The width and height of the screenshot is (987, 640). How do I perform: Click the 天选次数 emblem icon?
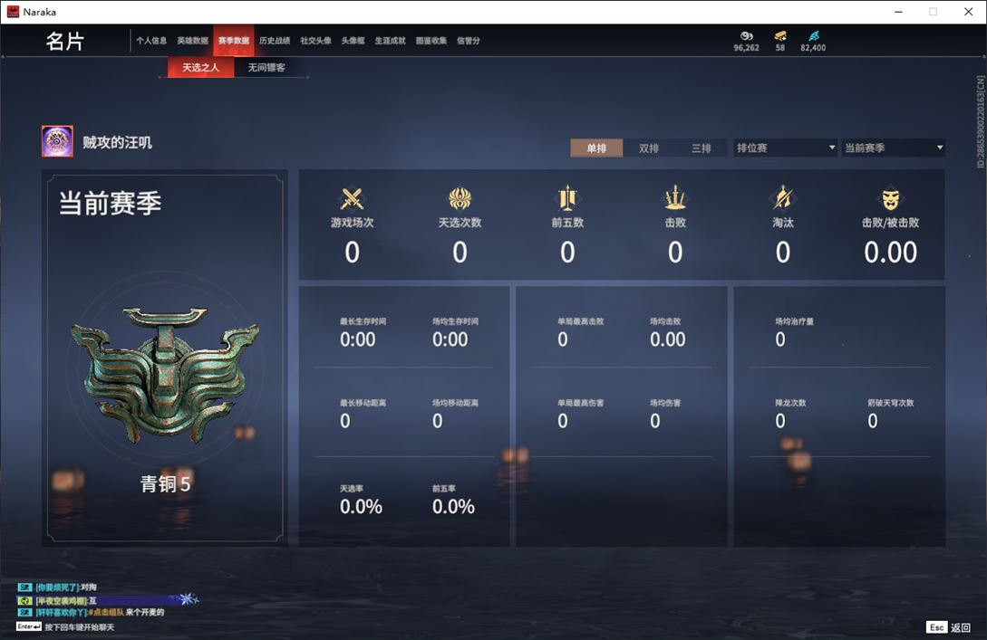click(460, 198)
